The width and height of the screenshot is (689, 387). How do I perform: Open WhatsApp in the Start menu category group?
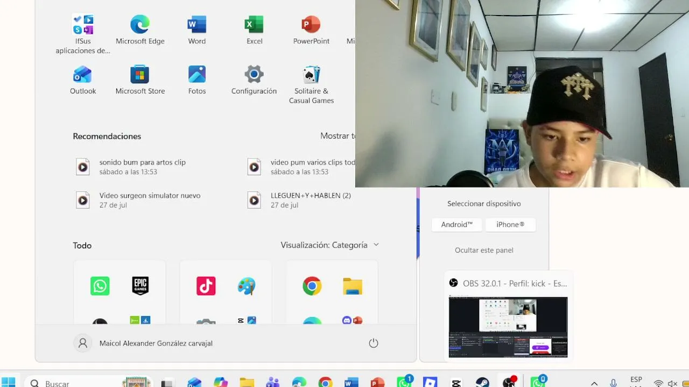[x=100, y=286]
